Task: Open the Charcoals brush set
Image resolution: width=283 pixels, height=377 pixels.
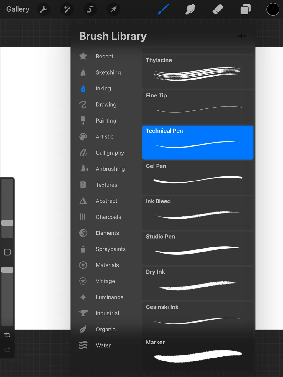Action: (106, 217)
